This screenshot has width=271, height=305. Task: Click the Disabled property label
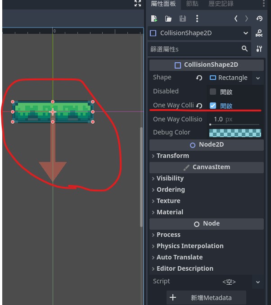(x=166, y=91)
